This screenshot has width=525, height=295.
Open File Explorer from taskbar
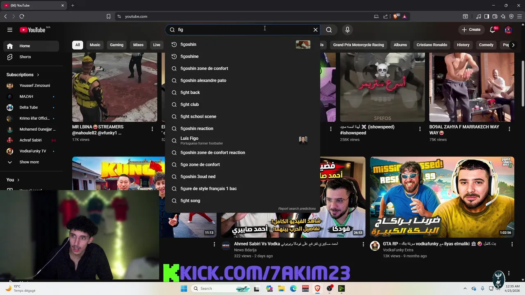coord(281,288)
